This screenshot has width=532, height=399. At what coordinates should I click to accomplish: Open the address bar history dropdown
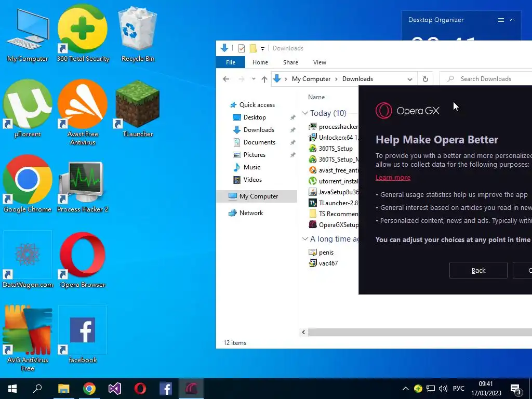410,79
